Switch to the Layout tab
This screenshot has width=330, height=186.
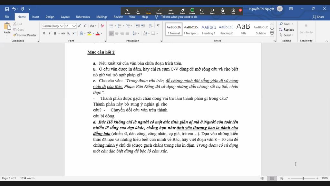pyautogui.click(x=65, y=17)
